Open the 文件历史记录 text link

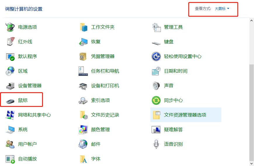click(105, 115)
